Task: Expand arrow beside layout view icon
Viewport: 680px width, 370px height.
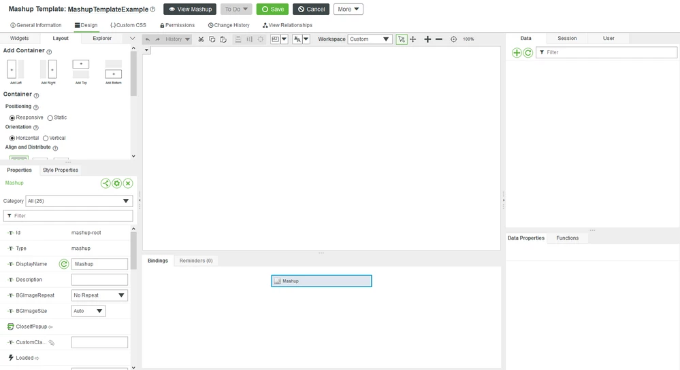Action: [x=284, y=39]
